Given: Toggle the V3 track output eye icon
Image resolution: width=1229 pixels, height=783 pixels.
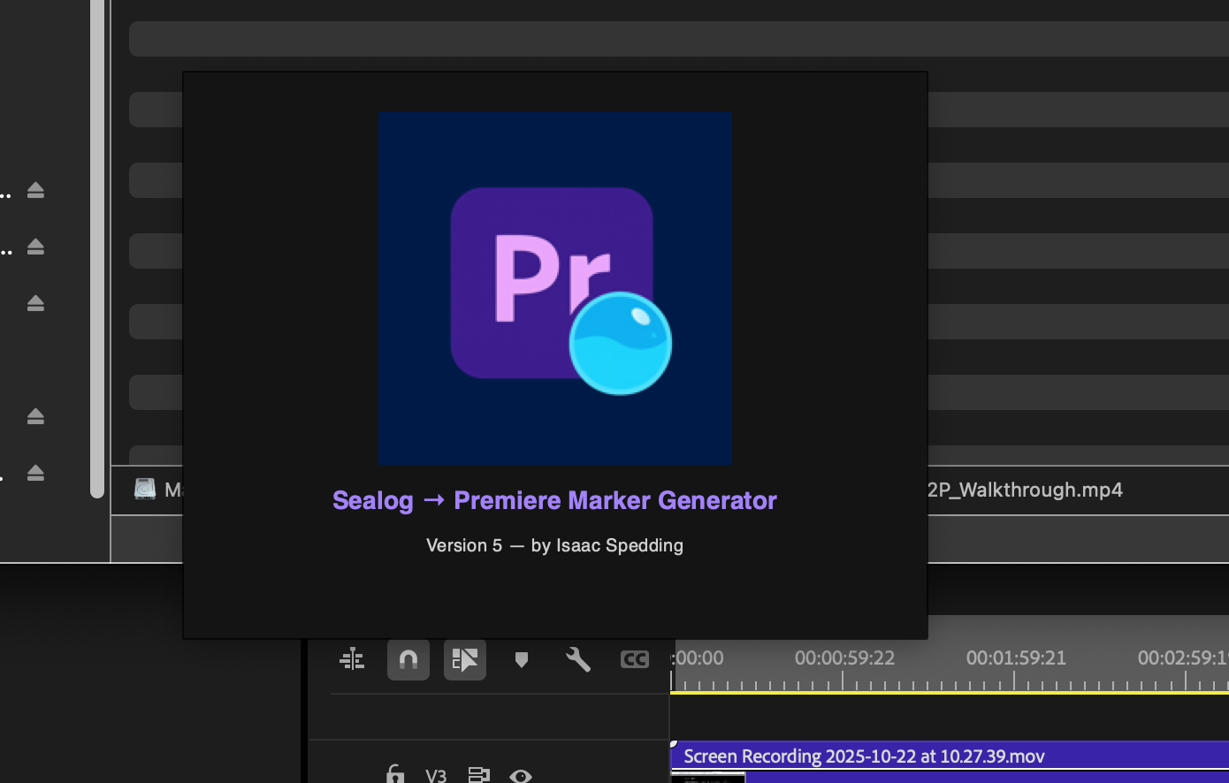Looking at the screenshot, I should [x=521, y=776].
